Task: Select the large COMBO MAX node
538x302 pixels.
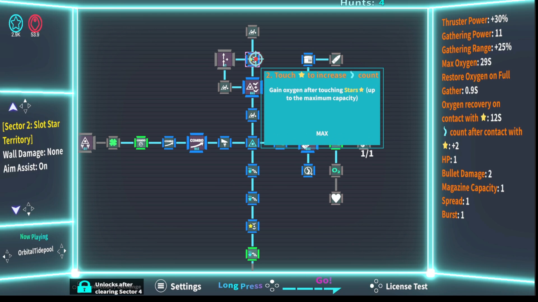Action: [x=197, y=143]
